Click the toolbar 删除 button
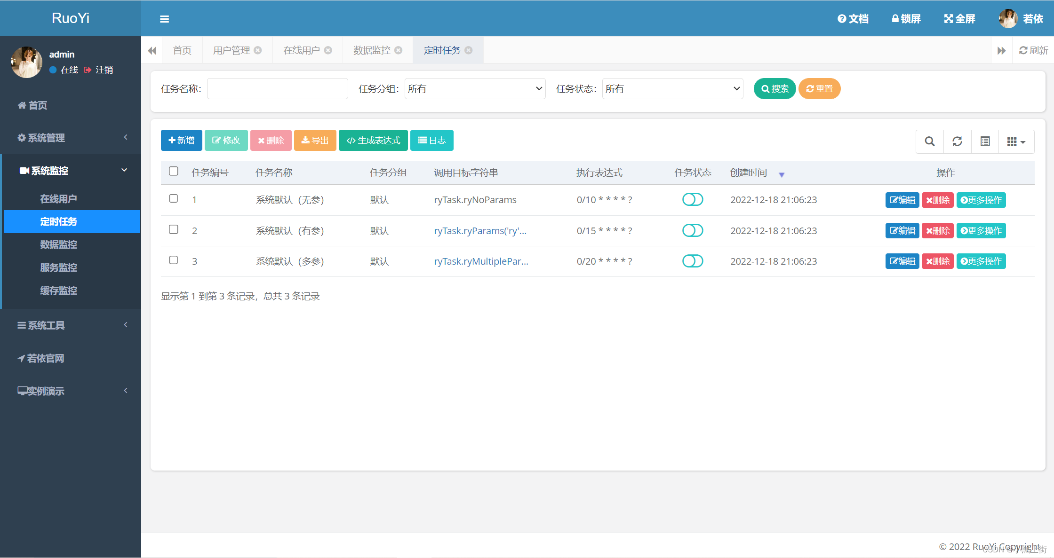Viewport: 1054px width, 558px height. click(271, 141)
